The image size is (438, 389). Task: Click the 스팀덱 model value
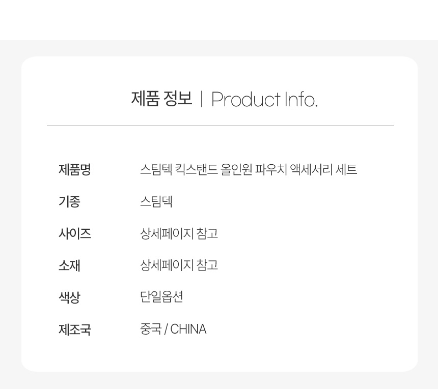[156, 201]
